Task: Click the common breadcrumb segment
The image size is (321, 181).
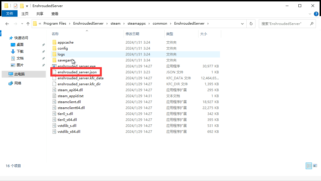Action: [x=160, y=24]
